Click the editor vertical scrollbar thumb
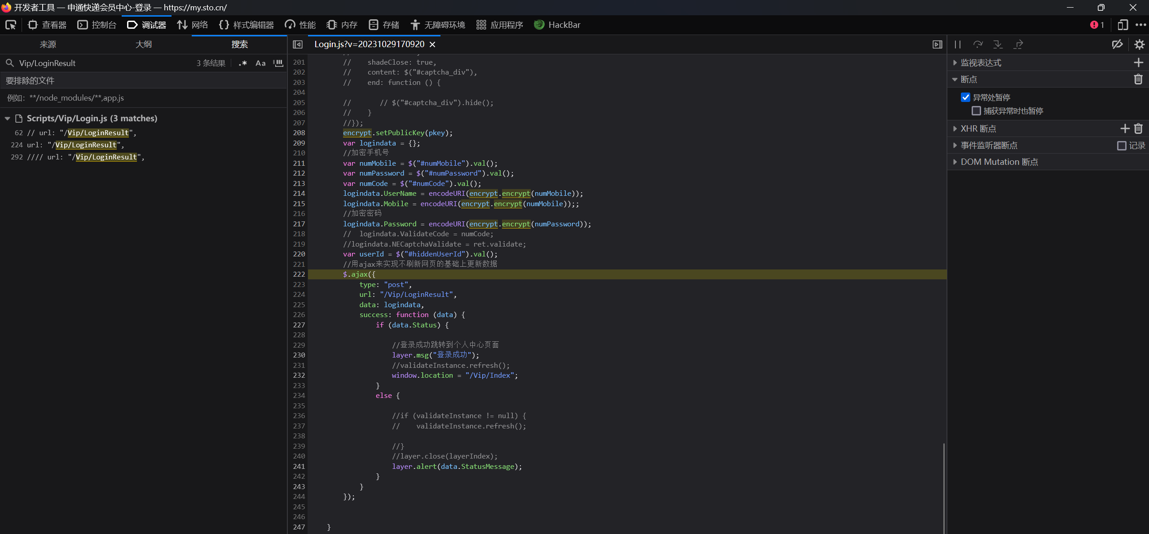This screenshot has height=534, width=1149. coord(944,488)
